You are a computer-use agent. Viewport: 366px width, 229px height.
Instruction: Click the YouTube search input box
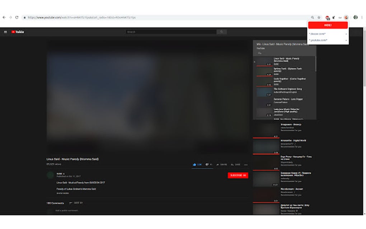[171, 32]
